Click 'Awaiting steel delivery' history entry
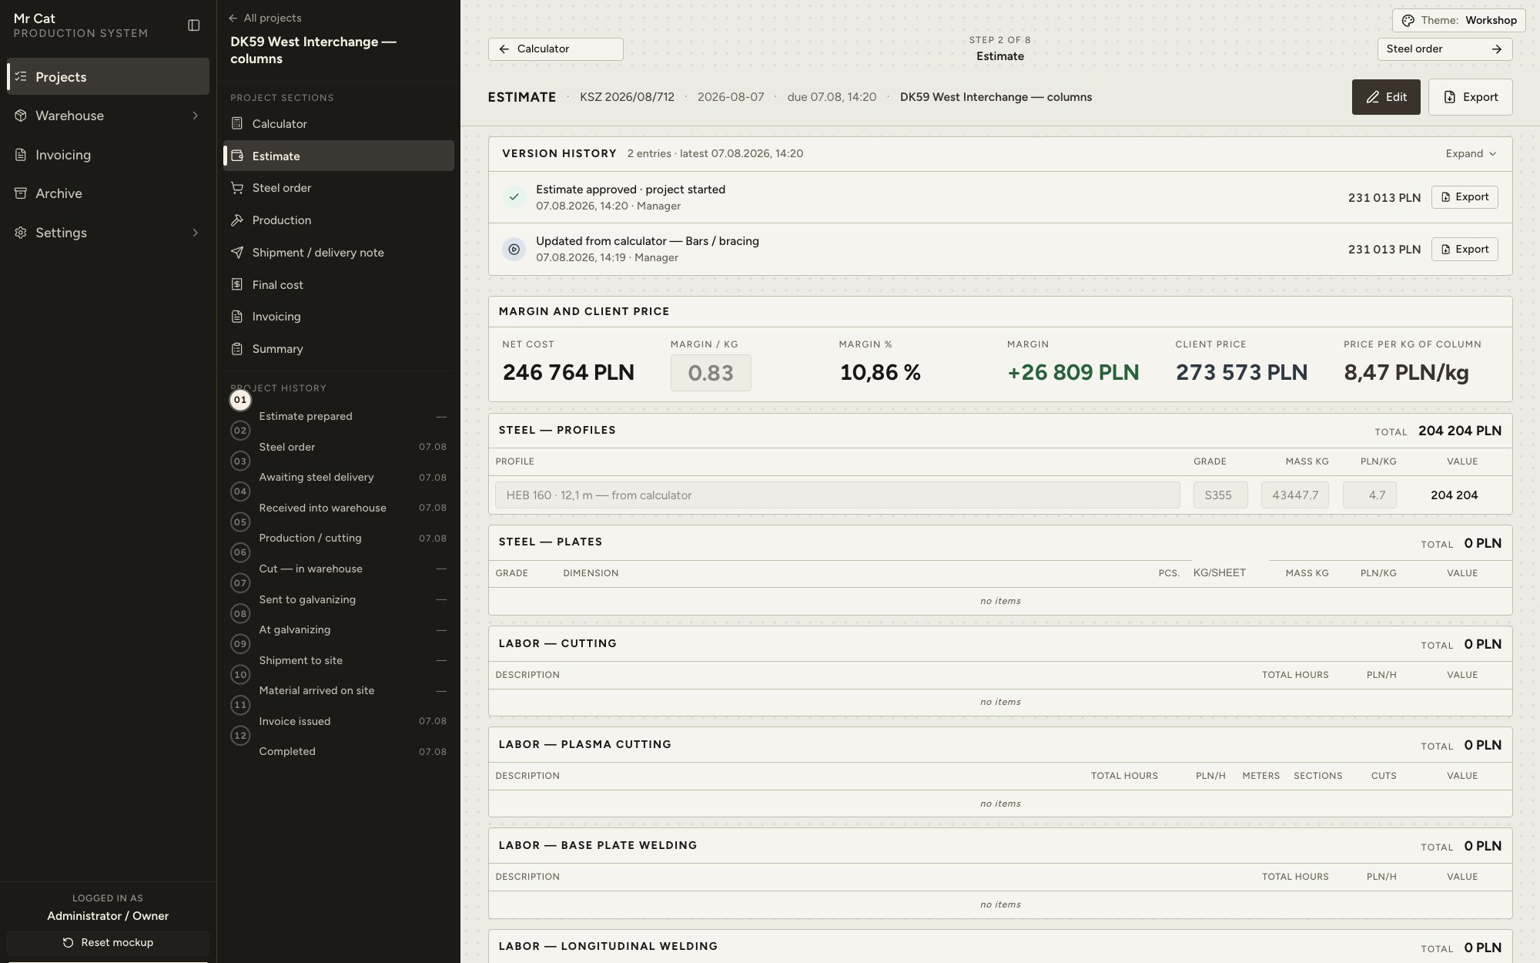 coord(316,477)
